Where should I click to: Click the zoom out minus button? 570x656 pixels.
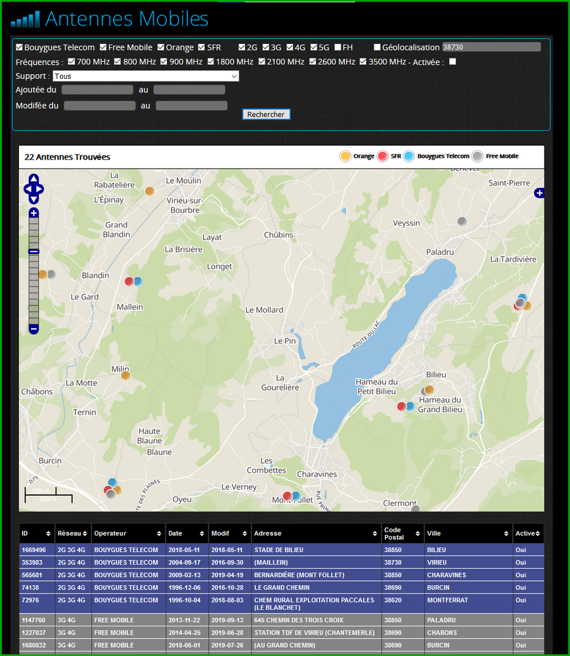[x=33, y=328]
